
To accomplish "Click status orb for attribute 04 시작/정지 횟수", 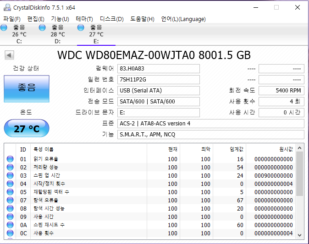I will [x=10, y=184].
